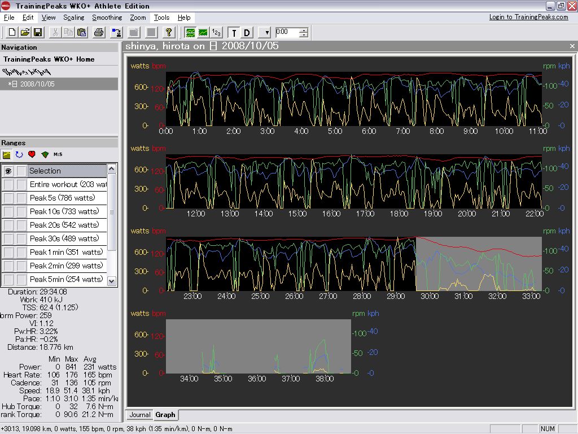
Task: Toggle the T time axis button
Action: pos(234,32)
